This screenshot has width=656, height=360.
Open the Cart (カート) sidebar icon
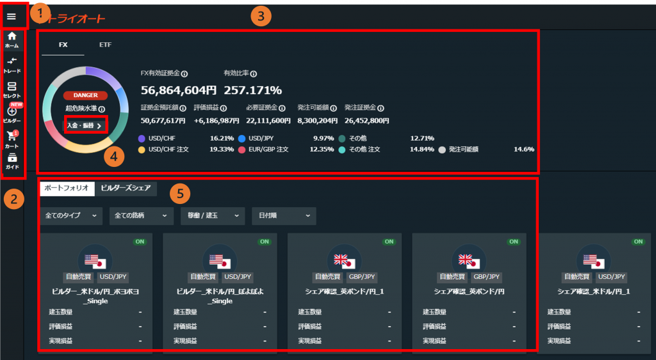(12, 139)
